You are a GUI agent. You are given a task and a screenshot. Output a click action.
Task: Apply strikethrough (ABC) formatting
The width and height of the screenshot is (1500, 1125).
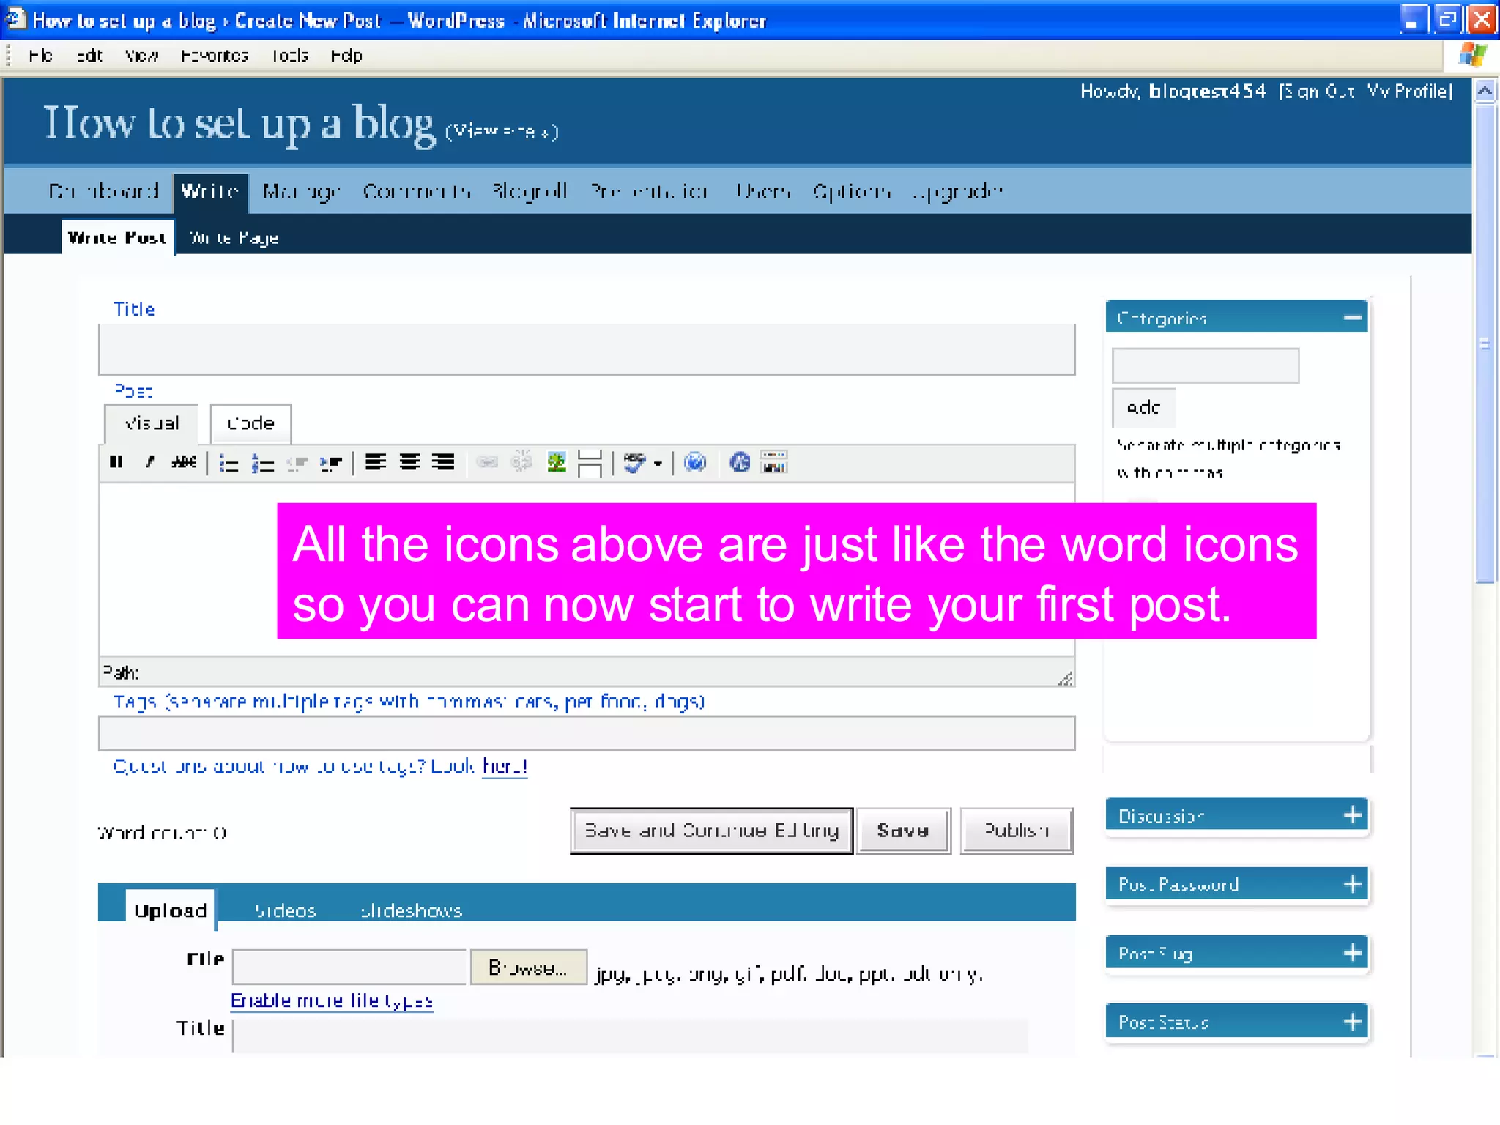point(184,462)
